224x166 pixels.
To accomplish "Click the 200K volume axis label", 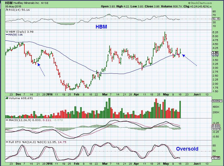I will click(216, 112).
